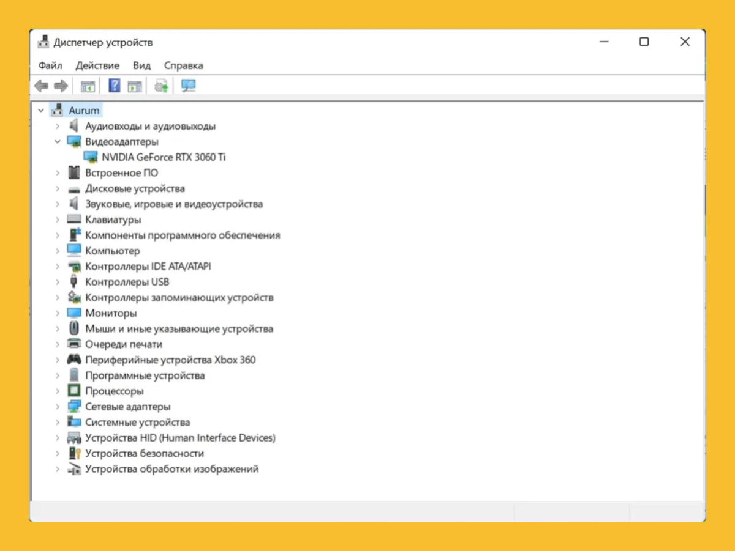
Task: Click the Forward arrow toolbar icon
Action: (x=61, y=86)
